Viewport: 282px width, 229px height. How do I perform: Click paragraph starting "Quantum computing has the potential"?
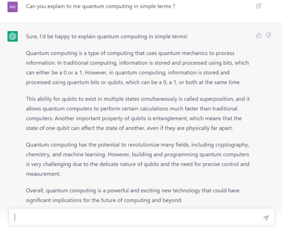click(138, 159)
